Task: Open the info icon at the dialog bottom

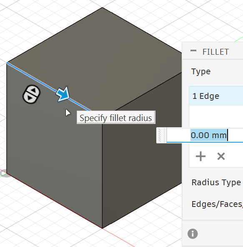Action: pos(193,234)
